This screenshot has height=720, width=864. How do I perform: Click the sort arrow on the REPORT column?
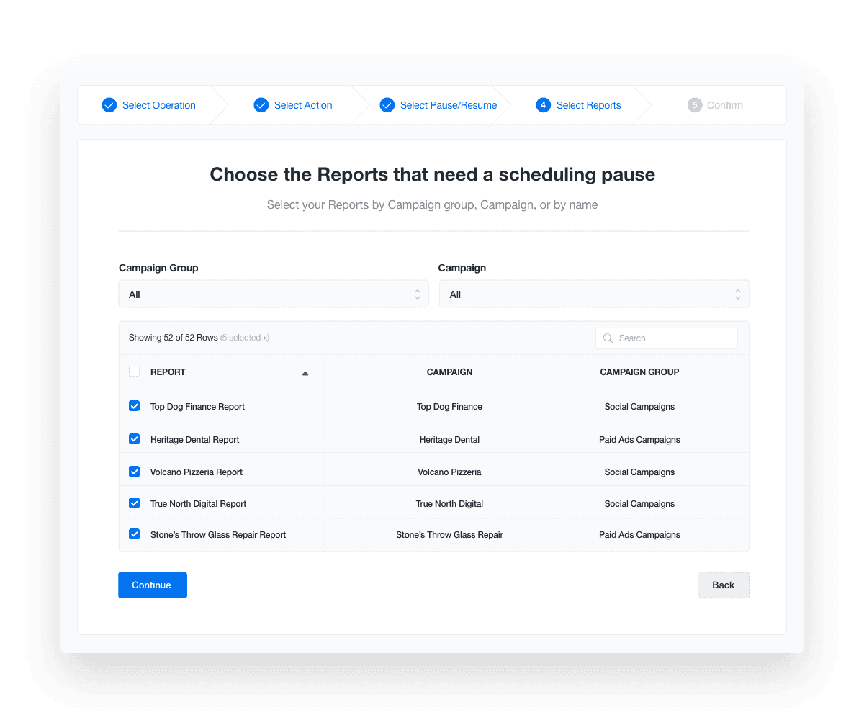click(x=305, y=372)
